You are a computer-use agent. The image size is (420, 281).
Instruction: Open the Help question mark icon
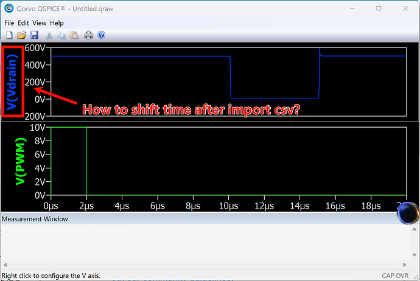[x=102, y=35]
